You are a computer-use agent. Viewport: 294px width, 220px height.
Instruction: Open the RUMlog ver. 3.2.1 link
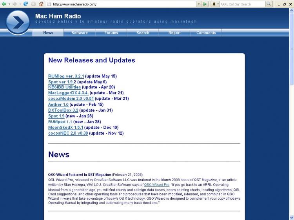(x=66, y=76)
